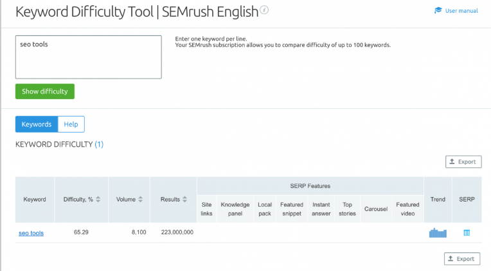The image size is (491, 271).
Task: Click the SERP column header
Action: click(467, 200)
